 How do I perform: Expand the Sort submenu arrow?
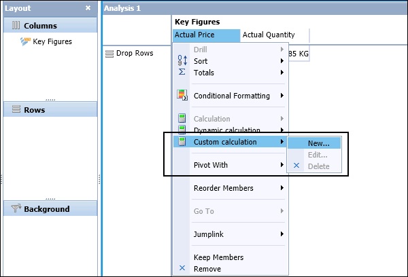pyautogui.click(x=282, y=61)
